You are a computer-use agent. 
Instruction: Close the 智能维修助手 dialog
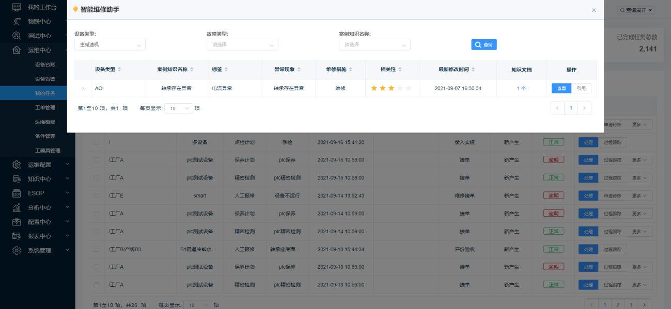click(x=594, y=10)
